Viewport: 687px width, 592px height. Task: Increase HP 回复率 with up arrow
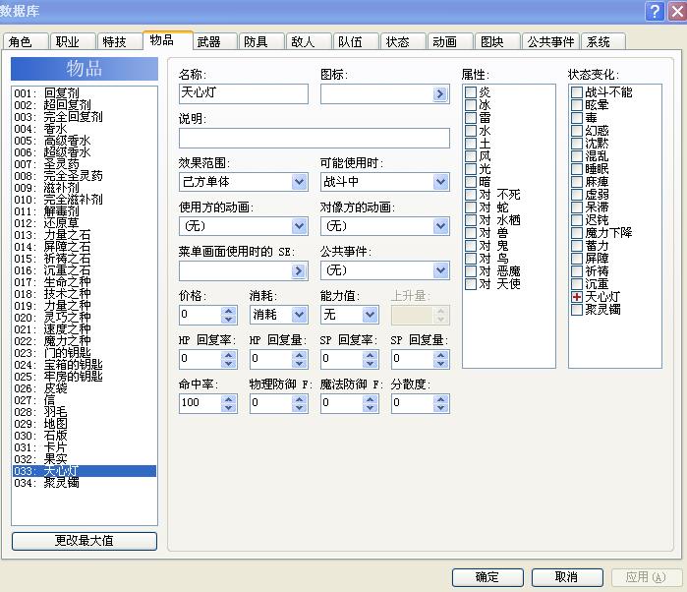tap(228, 355)
